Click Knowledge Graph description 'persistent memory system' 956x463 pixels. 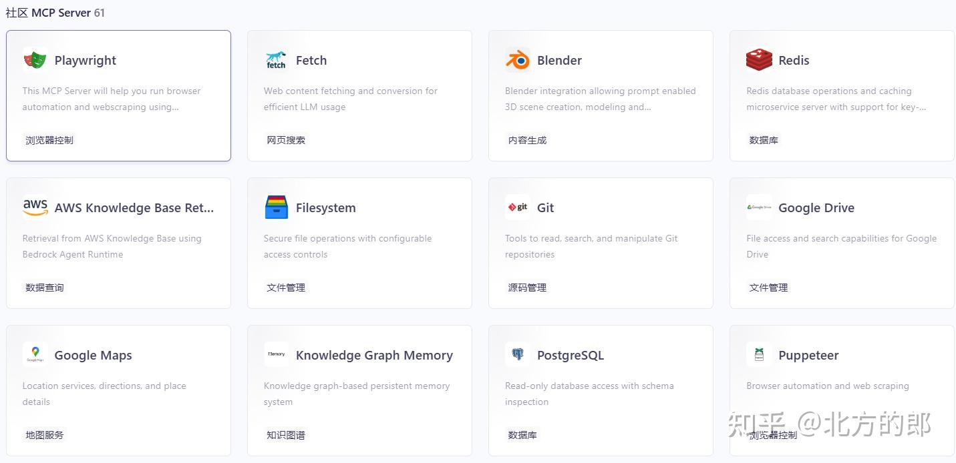[357, 394]
